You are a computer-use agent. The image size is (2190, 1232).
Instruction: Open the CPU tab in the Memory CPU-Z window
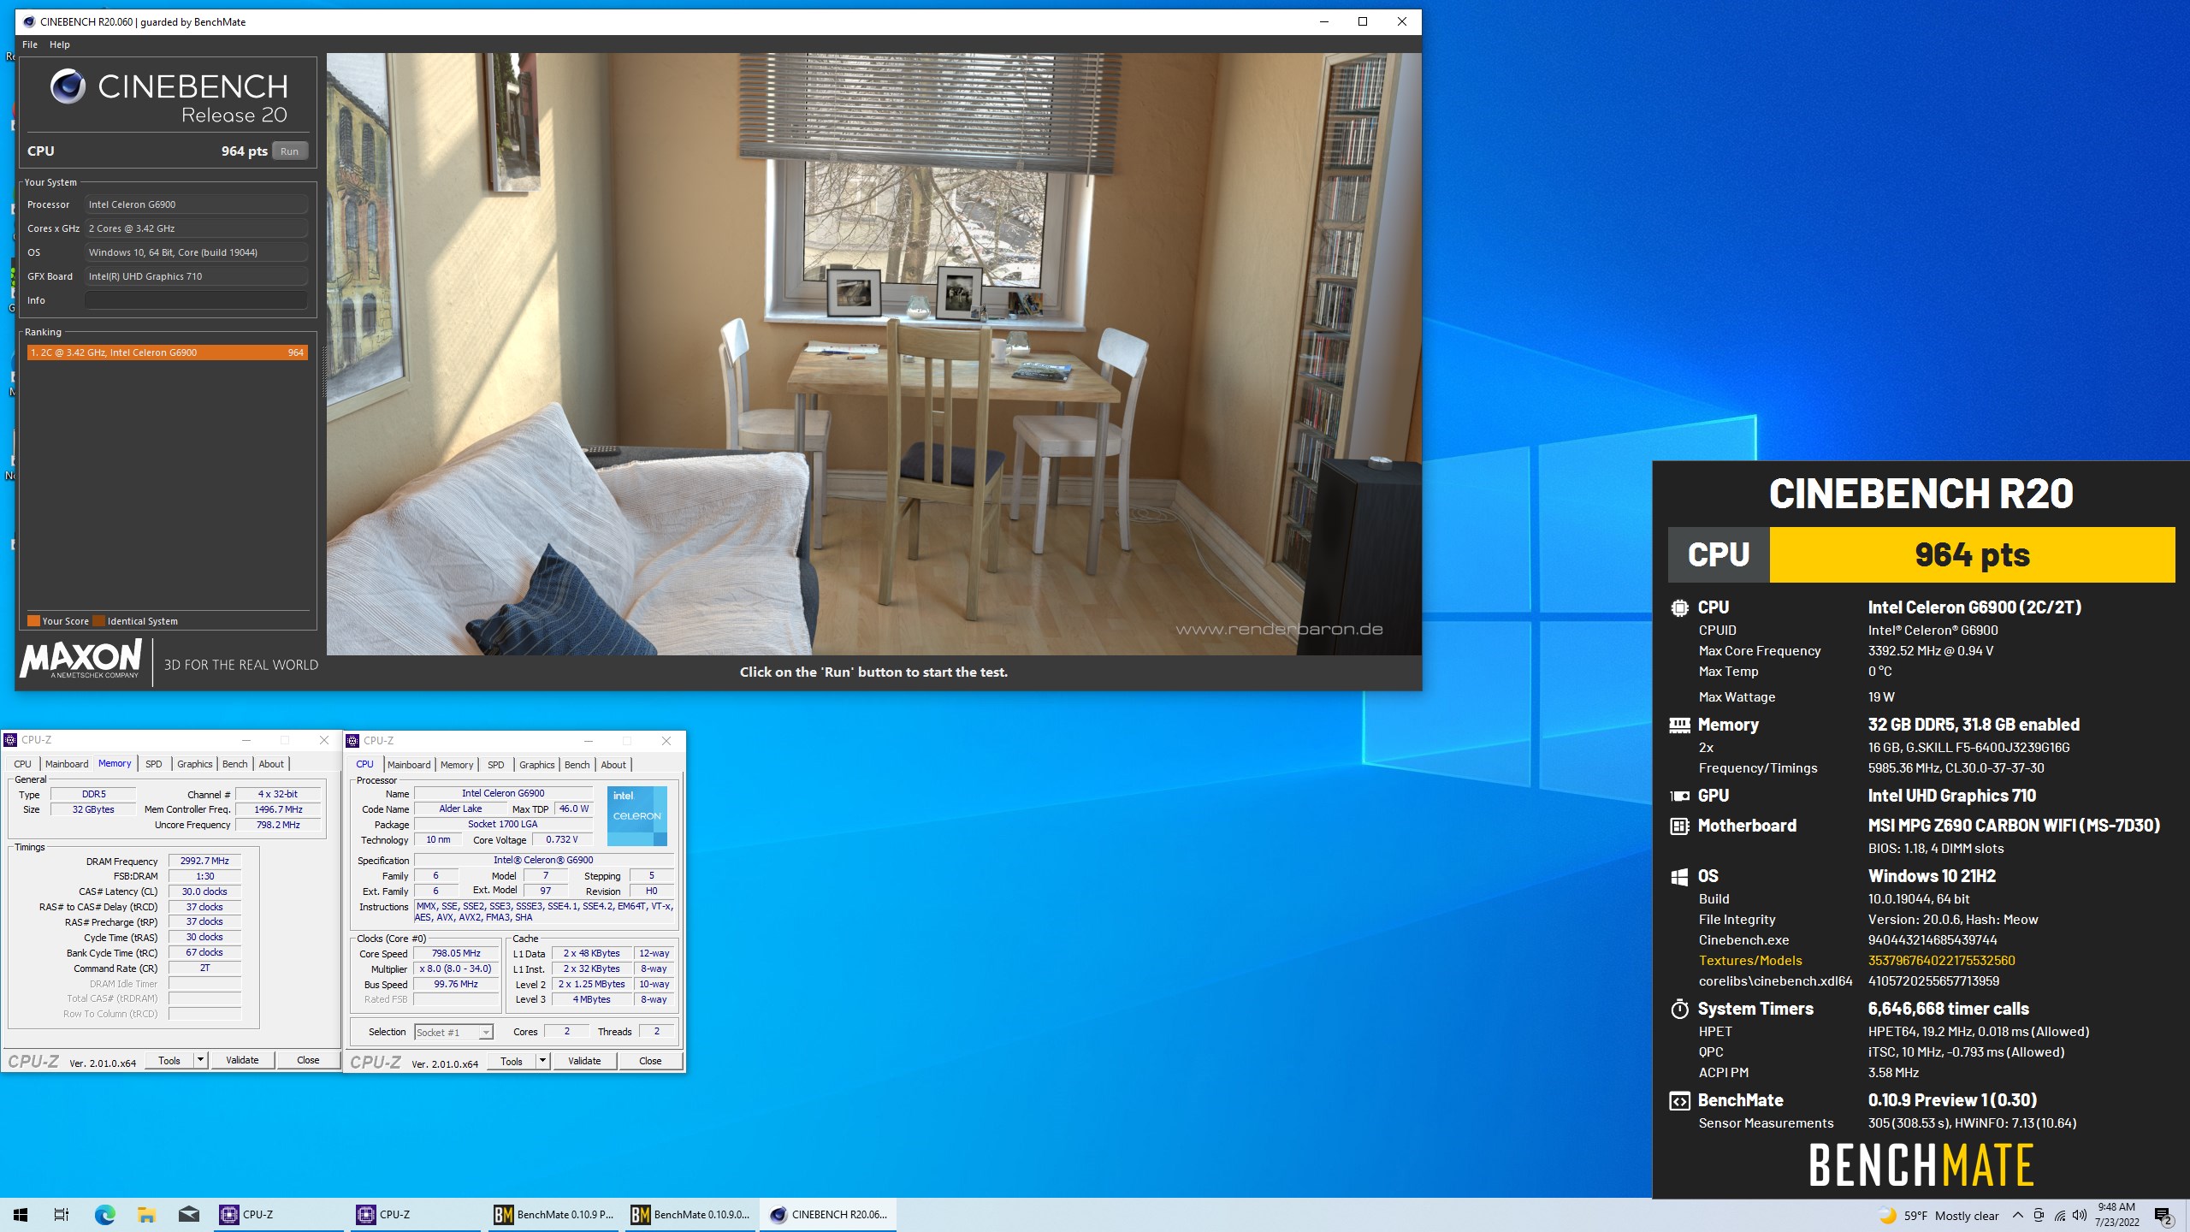(x=23, y=764)
